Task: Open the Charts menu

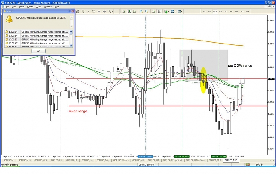Action: pos(30,7)
